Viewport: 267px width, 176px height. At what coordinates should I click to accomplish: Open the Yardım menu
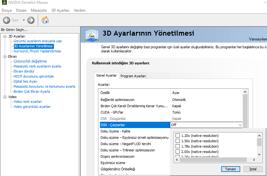pyautogui.click(x=79, y=10)
